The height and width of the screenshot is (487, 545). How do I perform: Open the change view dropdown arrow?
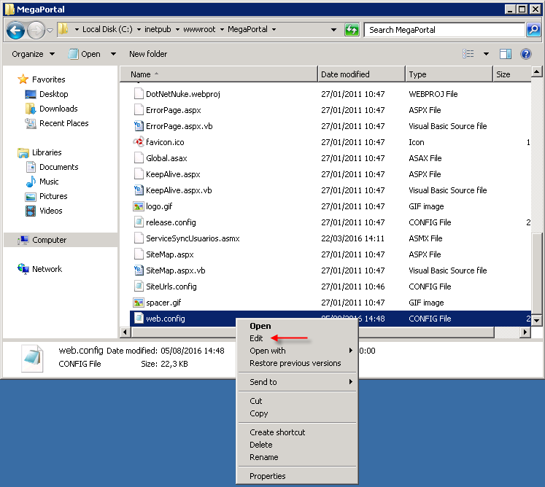[x=486, y=54]
